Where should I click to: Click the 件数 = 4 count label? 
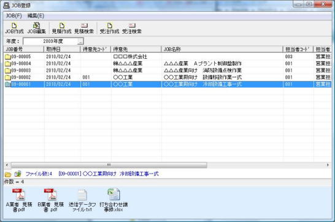[13, 182]
